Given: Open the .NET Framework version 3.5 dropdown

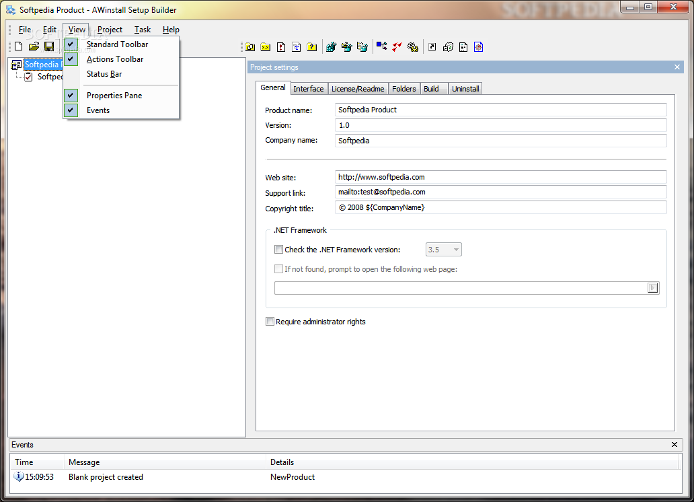Looking at the screenshot, I should pyautogui.click(x=443, y=250).
